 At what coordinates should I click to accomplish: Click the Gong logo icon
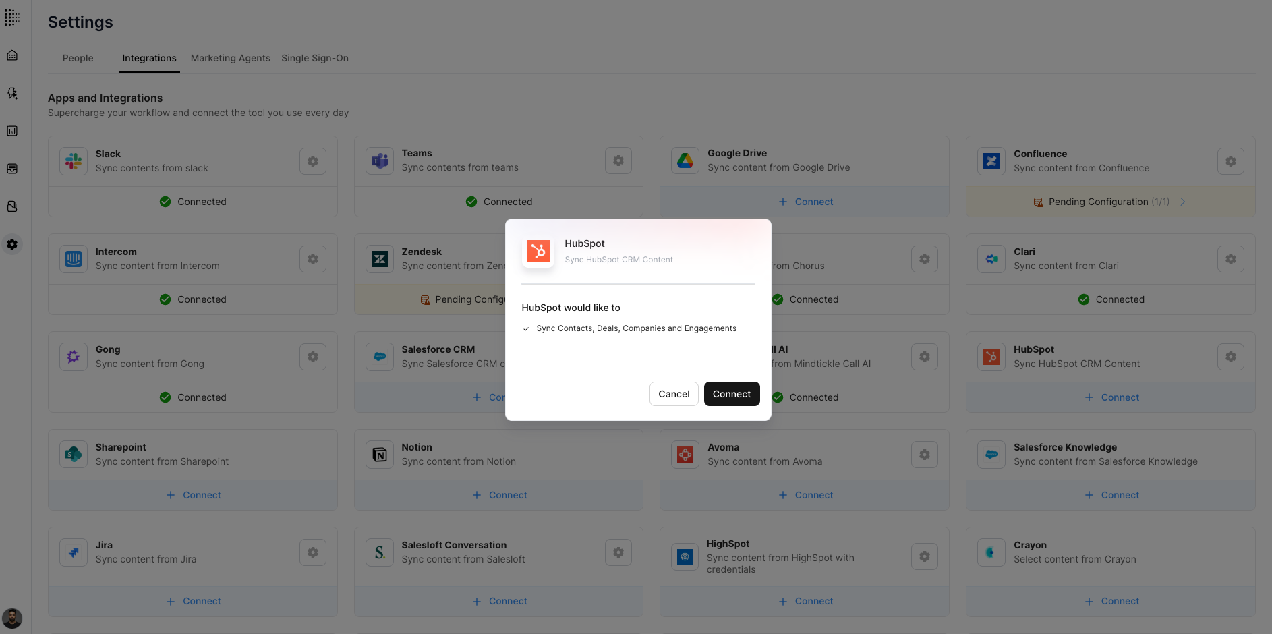74,357
